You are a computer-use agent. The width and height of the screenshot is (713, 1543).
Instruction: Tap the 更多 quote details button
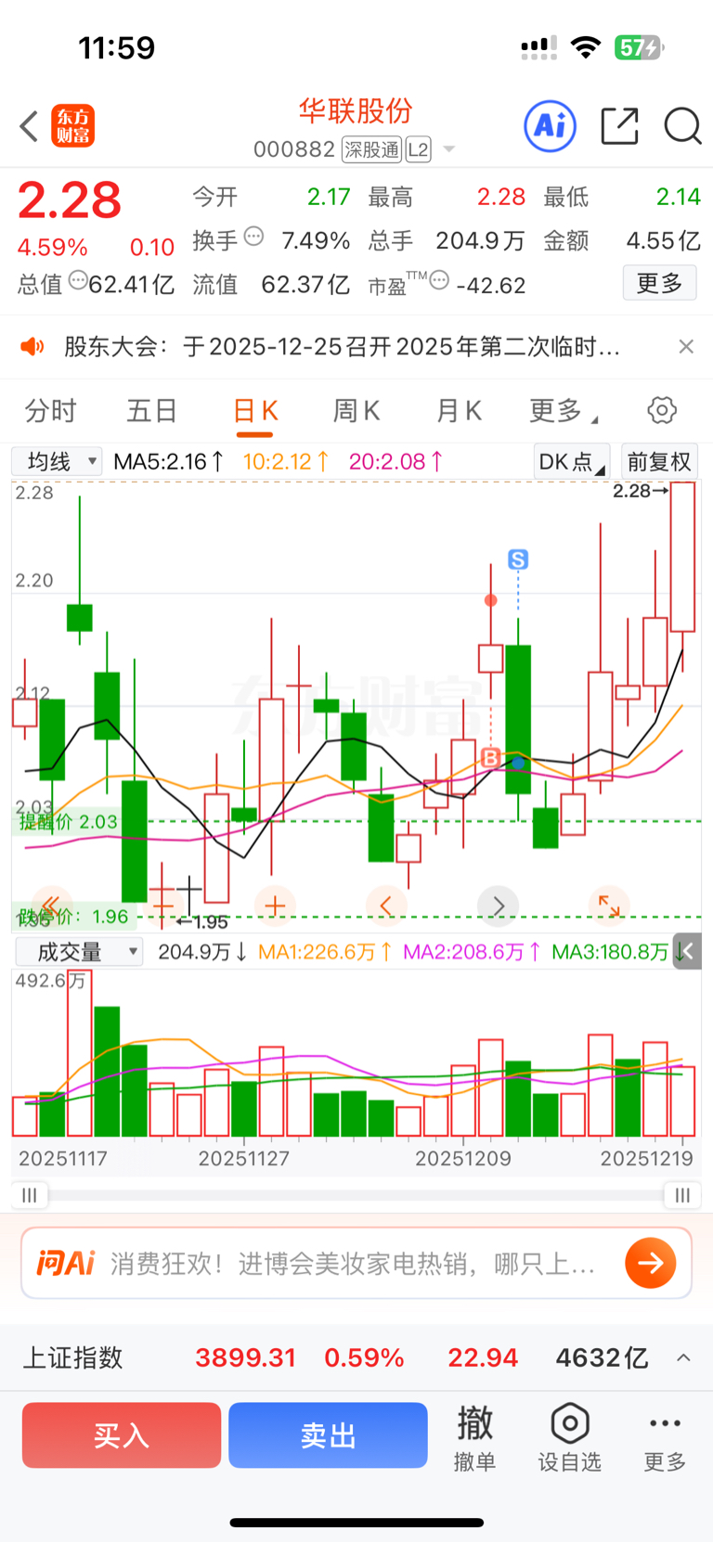coord(659,283)
